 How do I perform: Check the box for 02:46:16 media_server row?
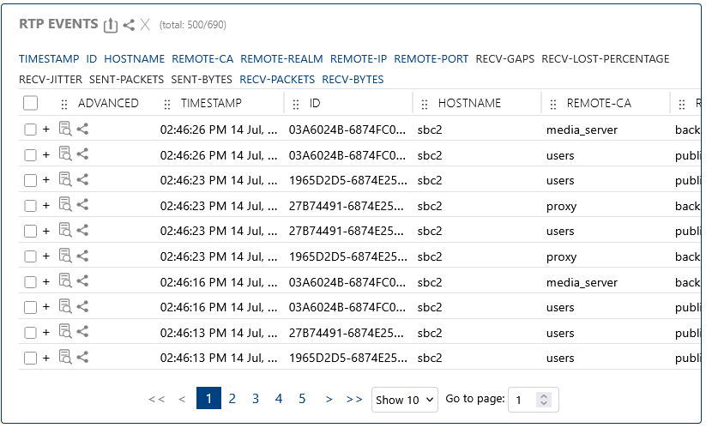(30, 282)
